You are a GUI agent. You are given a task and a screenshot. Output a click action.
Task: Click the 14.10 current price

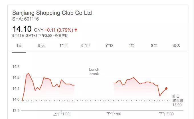pyautogui.click(x=22, y=29)
